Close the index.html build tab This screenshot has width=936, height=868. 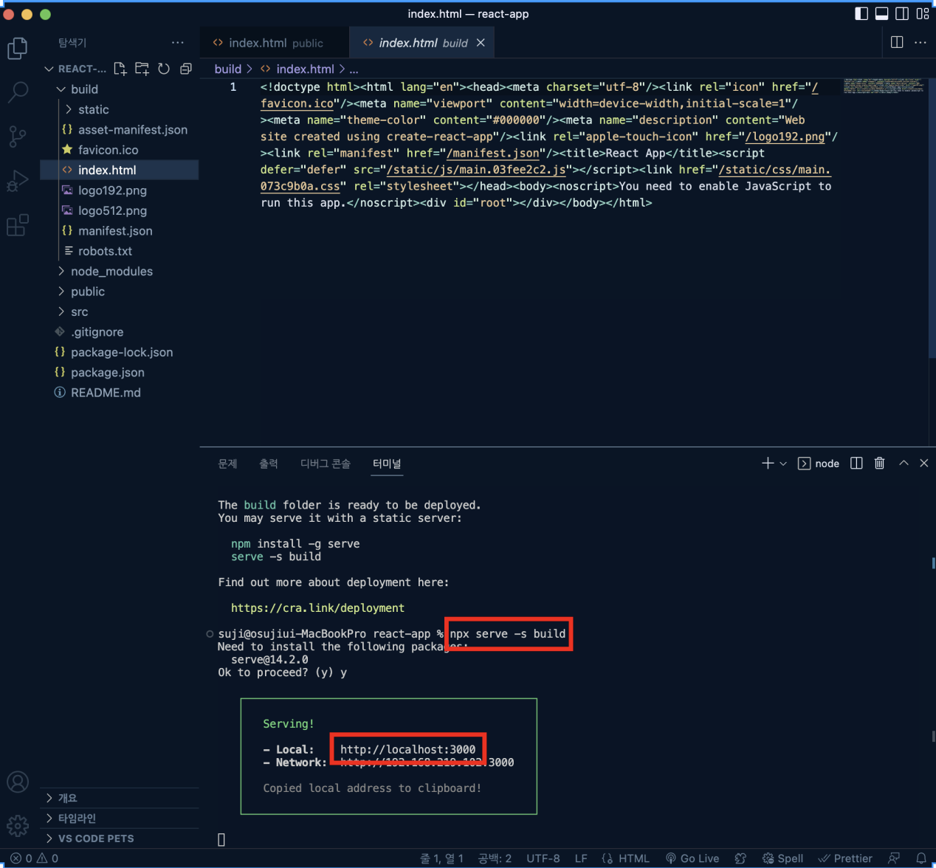(x=481, y=43)
